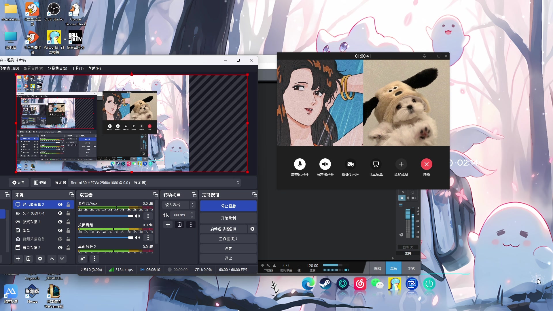Open source 设置 button above sources
The image size is (553, 311).
point(18,183)
